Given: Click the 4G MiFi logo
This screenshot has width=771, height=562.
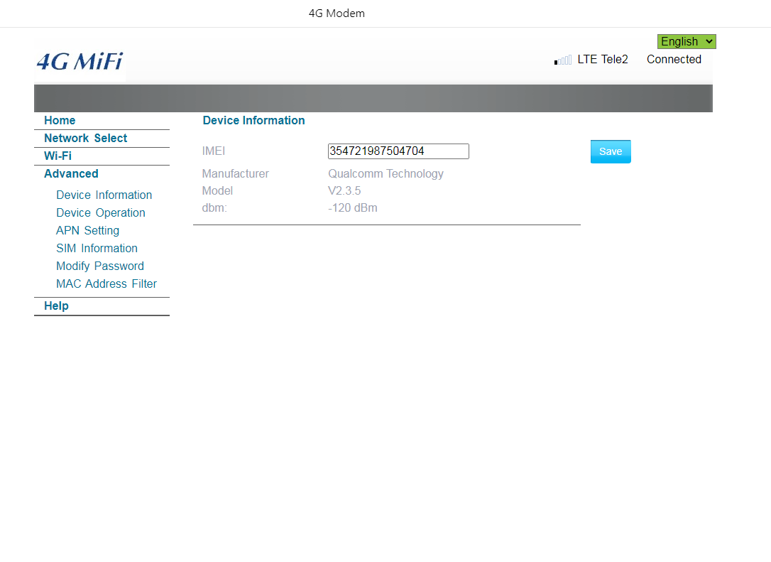Looking at the screenshot, I should [x=80, y=62].
